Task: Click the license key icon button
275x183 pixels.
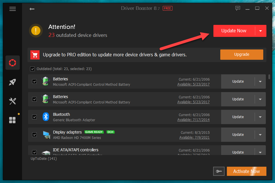Action: (219, 171)
